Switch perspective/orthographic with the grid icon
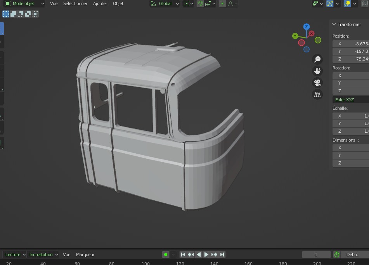The width and height of the screenshot is (369, 265). tap(317, 94)
